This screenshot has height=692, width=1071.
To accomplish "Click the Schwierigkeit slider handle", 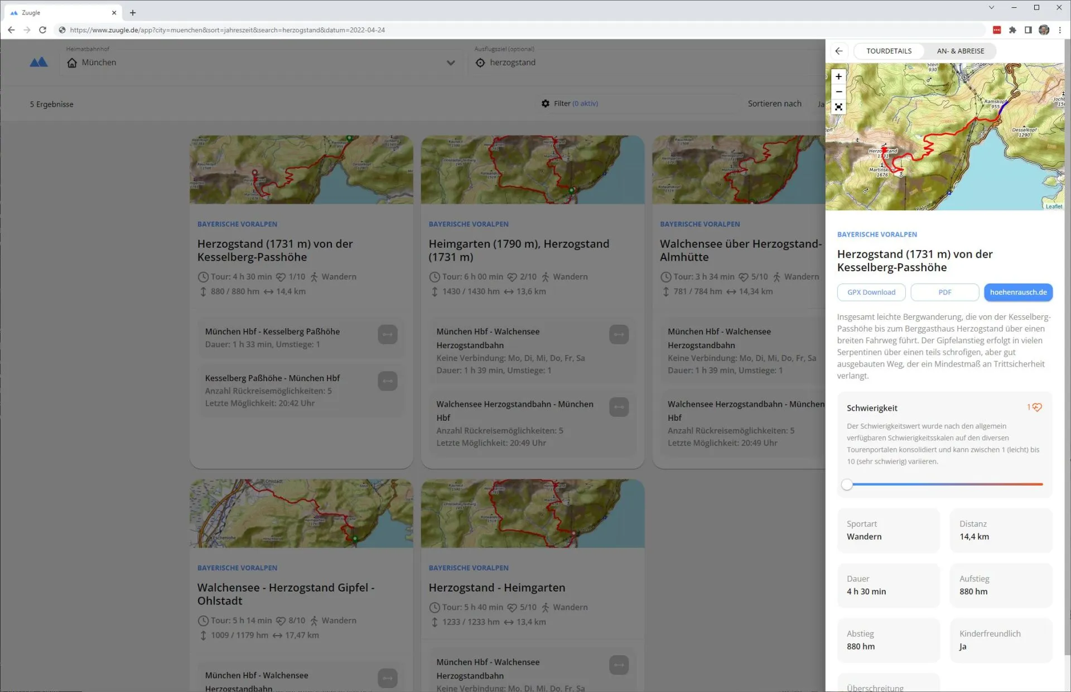I will (x=847, y=484).
